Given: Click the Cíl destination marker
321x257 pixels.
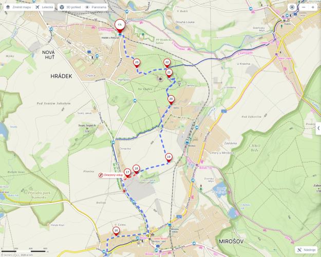Looking at the screenshot, I should point(120,25).
